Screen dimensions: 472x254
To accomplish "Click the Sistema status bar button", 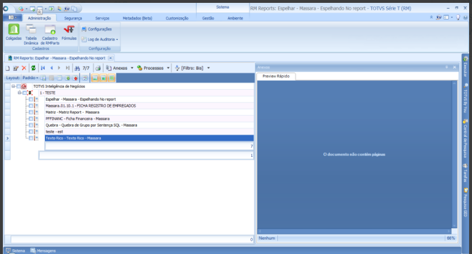I will coord(16,251).
